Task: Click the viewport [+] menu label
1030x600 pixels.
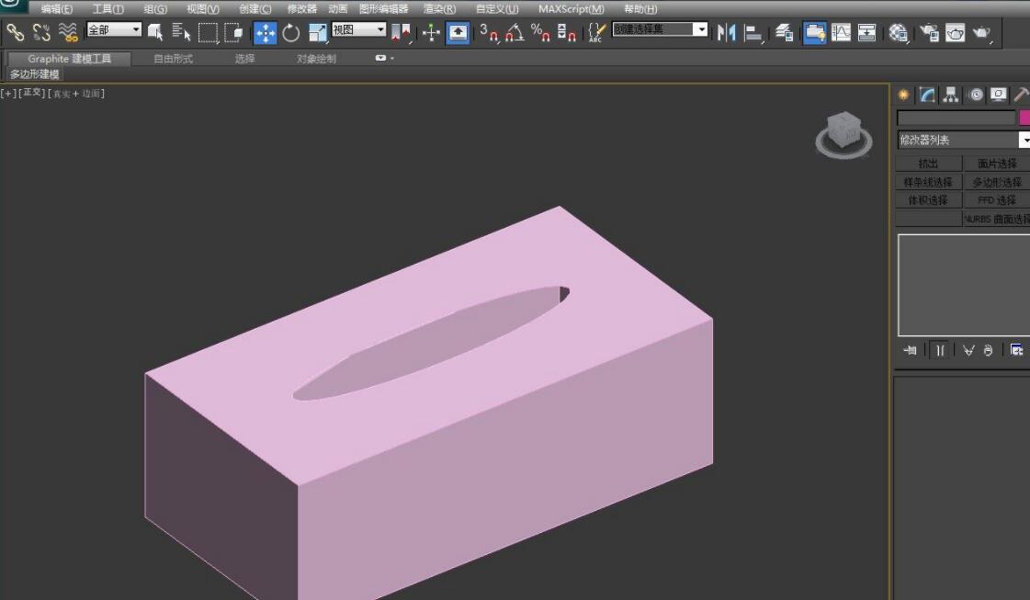Action: (x=8, y=94)
